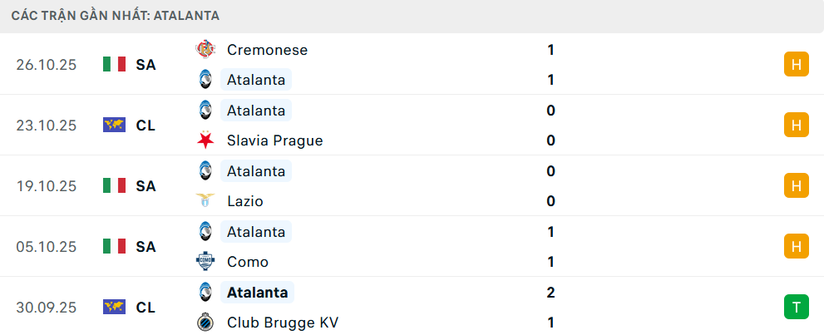
Task: Click the Slavia Prague red star logo
Action: (x=205, y=140)
